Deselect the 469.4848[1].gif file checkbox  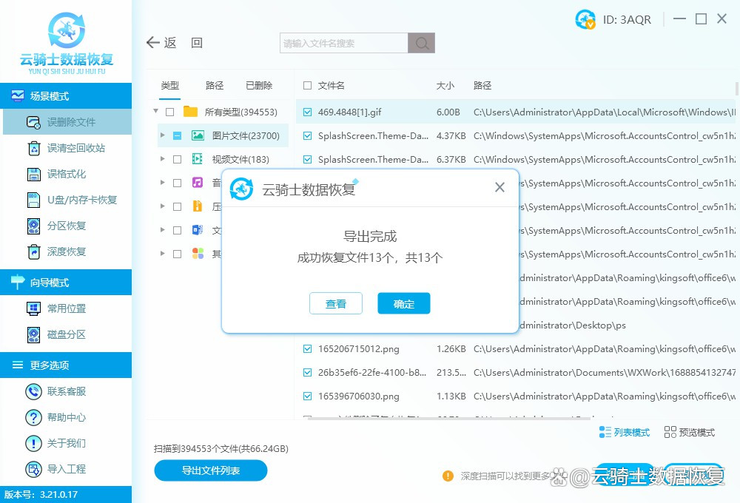[307, 112]
